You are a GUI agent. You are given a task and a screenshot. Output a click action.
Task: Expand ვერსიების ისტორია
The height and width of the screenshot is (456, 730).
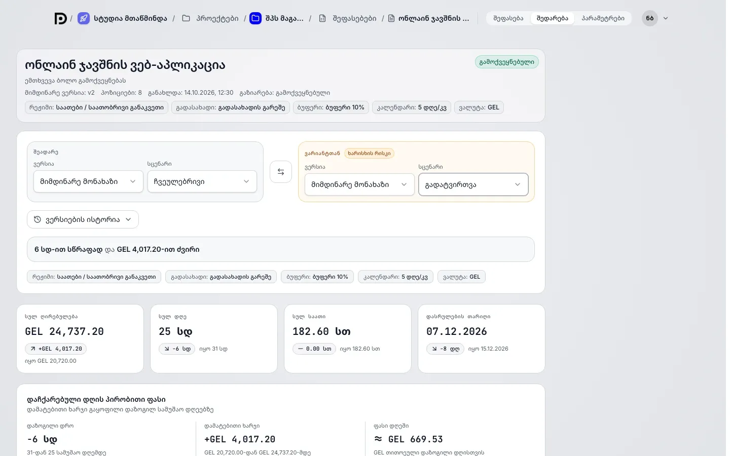click(83, 219)
